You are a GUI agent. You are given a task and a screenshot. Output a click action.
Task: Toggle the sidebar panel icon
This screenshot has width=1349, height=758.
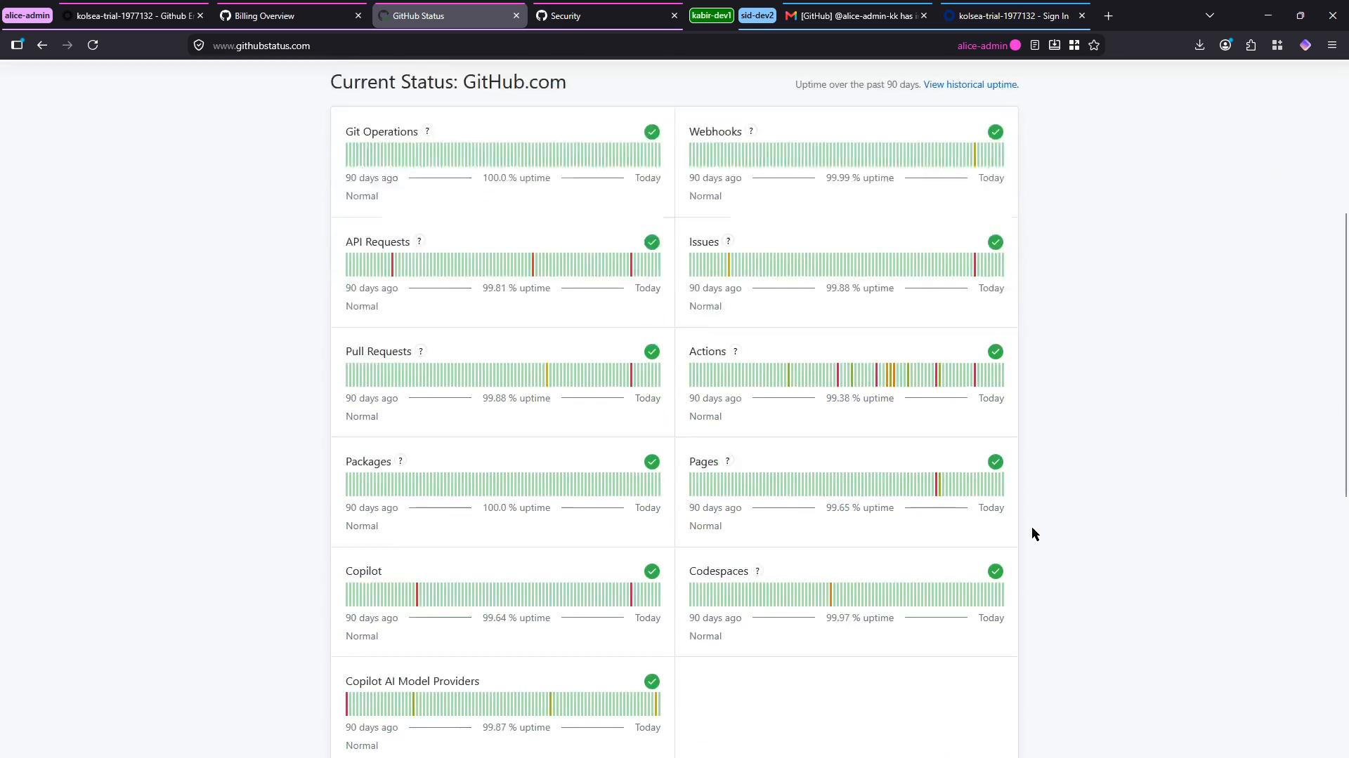(x=17, y=45)
